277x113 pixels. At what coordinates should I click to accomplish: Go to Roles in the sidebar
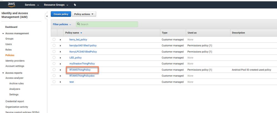pyautogui.click(x=9, y=50)
